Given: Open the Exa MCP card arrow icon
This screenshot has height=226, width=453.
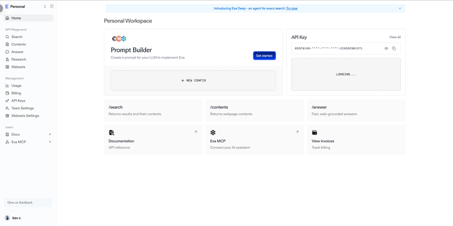Looking at the screenshot, I should [x=297, y=132].
